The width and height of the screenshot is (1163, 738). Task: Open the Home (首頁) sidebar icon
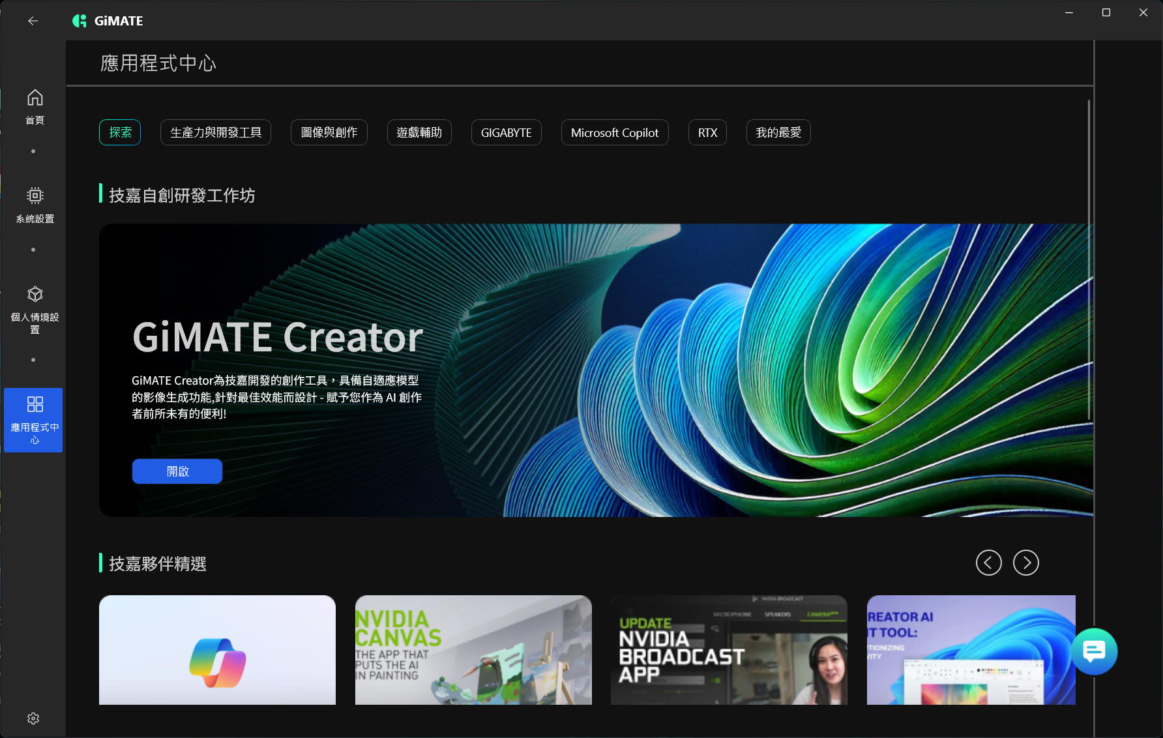[x=35, y=106]
